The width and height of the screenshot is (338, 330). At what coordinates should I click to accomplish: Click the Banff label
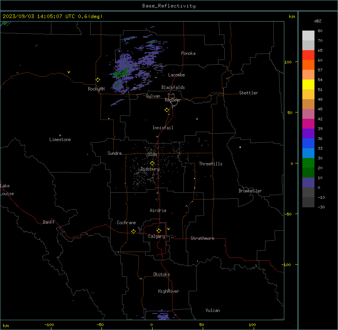pyautogui.click(x=49, y=222)
